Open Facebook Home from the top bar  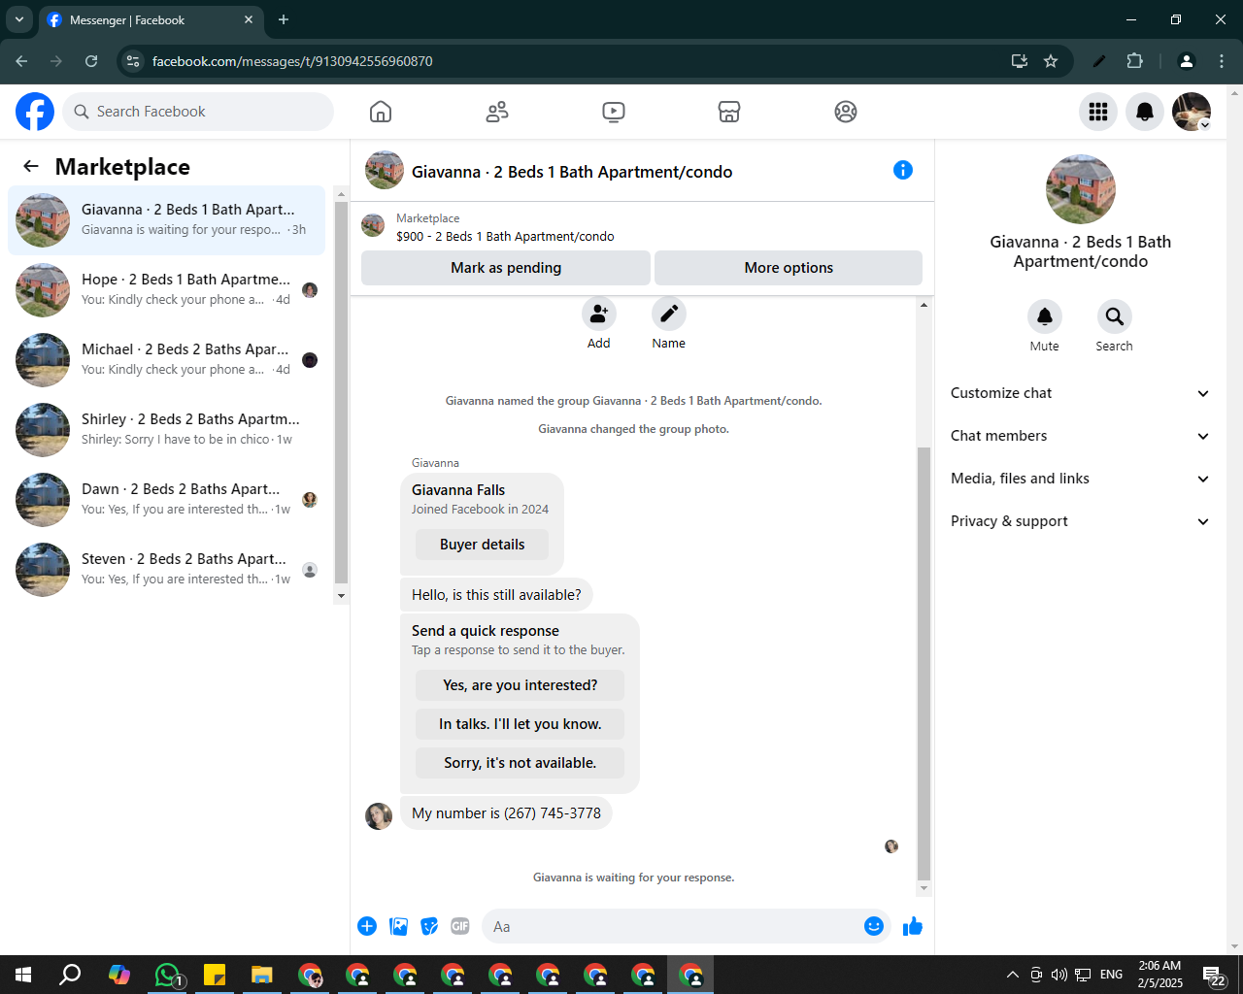pos(381,112)
